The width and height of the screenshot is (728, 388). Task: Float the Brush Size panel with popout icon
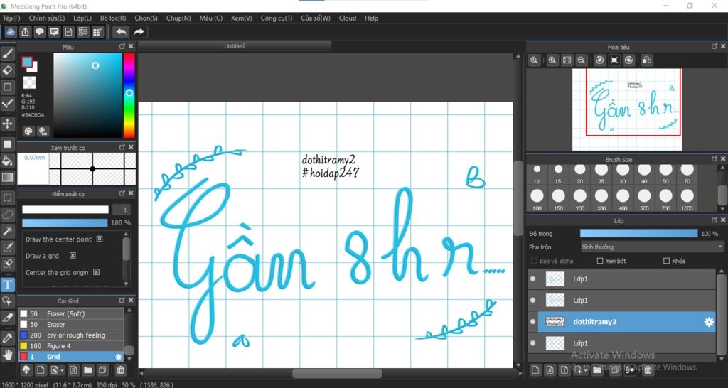714,159
